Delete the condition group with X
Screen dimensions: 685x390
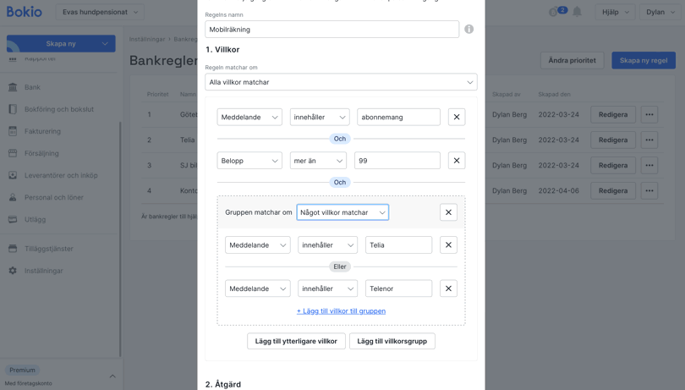point(448,212)
